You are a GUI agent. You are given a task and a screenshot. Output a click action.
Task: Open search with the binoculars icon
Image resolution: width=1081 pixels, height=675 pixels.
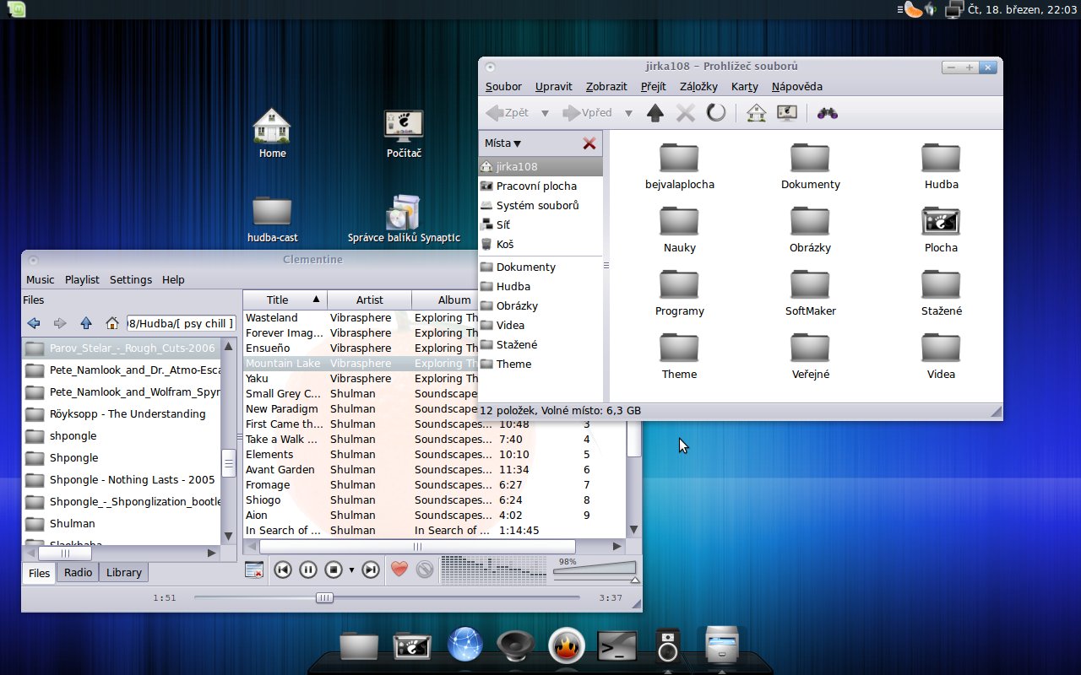click(x=828, y=112)
